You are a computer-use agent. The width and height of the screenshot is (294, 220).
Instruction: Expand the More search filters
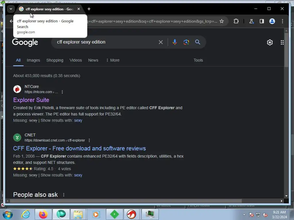coord(113,60)
